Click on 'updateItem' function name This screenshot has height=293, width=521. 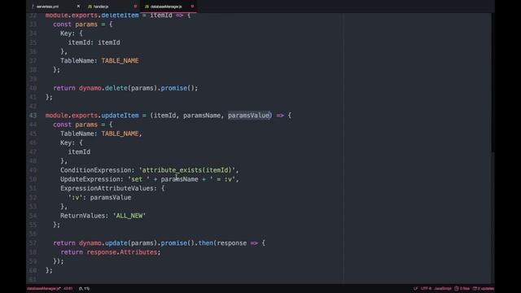click(120, 116)
